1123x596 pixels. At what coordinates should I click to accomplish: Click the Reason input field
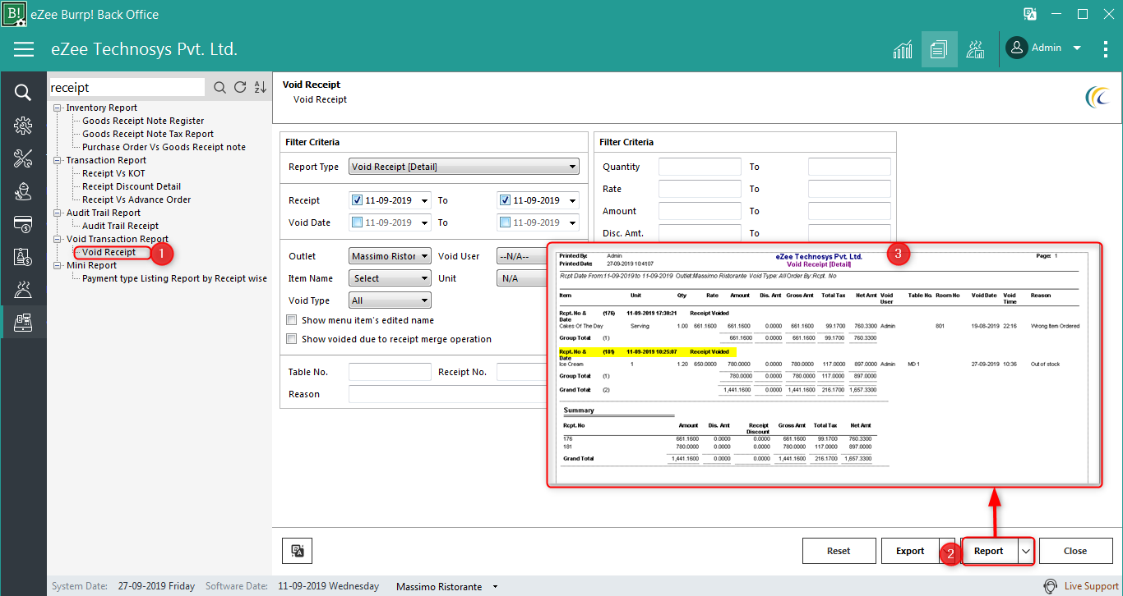(448, 394)
